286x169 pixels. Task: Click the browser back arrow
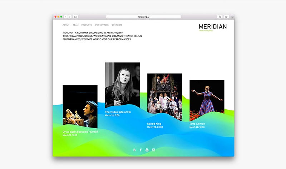point(66,17)
